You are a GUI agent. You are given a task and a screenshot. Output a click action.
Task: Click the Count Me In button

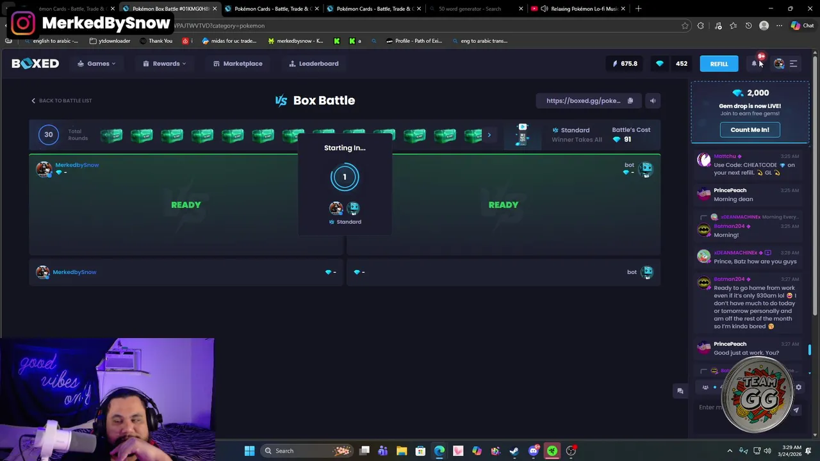point(750,129)
